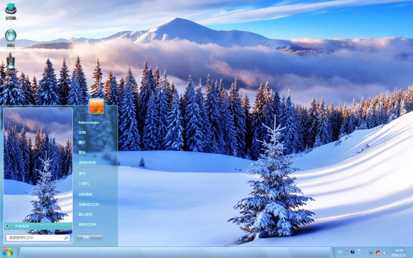The image size is (413, 258).
Task: Expand 所有程序 (All Programs) list
Action: [x=38, y=226]
